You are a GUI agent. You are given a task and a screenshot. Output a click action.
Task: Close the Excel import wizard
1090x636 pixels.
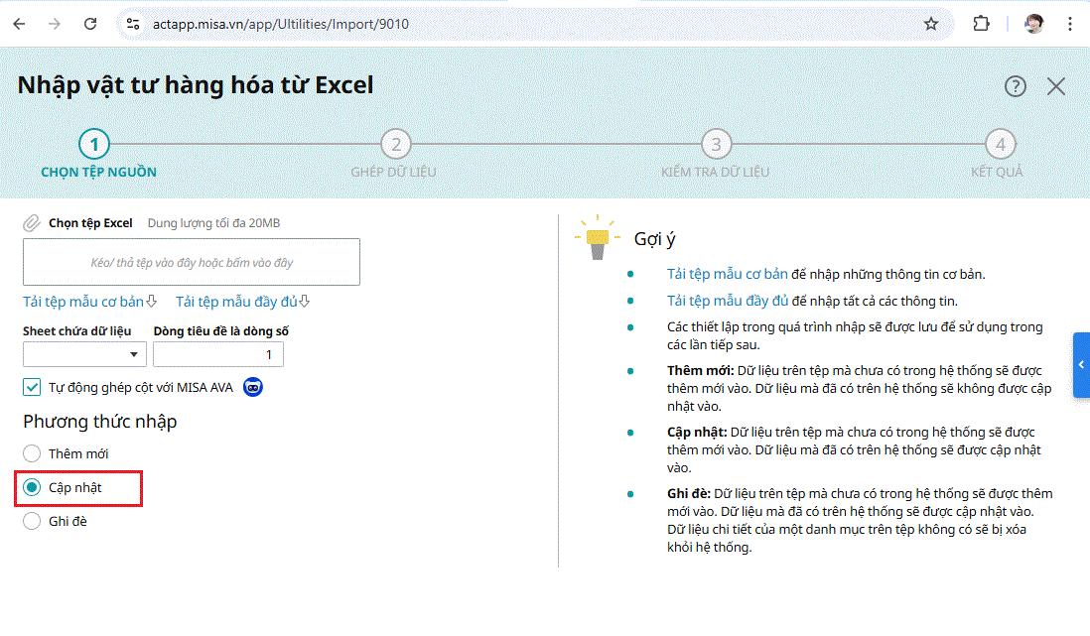(1056, 86)
